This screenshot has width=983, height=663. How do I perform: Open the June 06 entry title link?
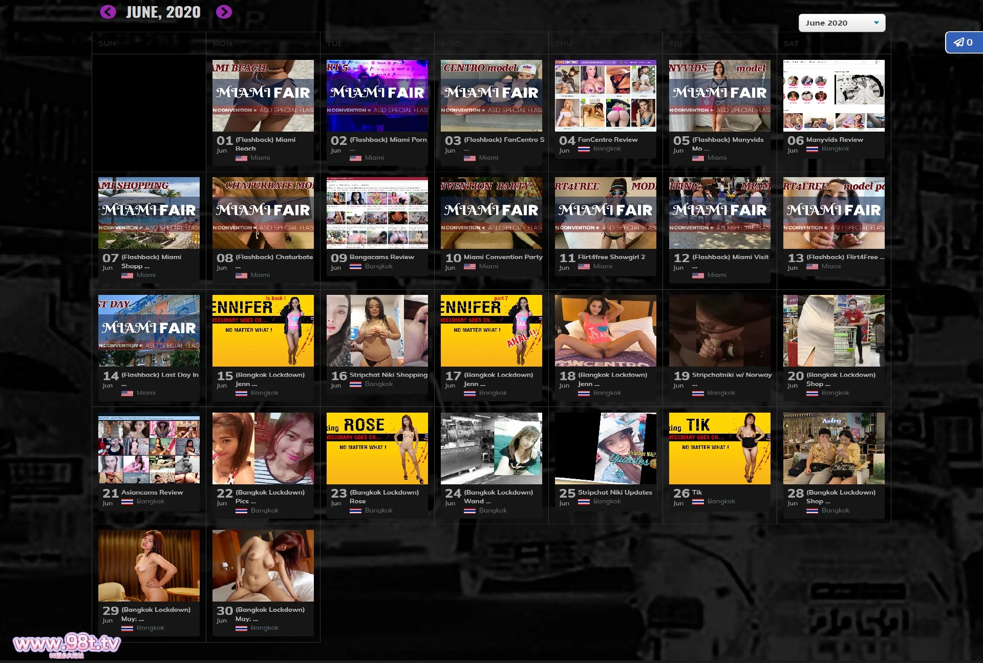(834, 139)
